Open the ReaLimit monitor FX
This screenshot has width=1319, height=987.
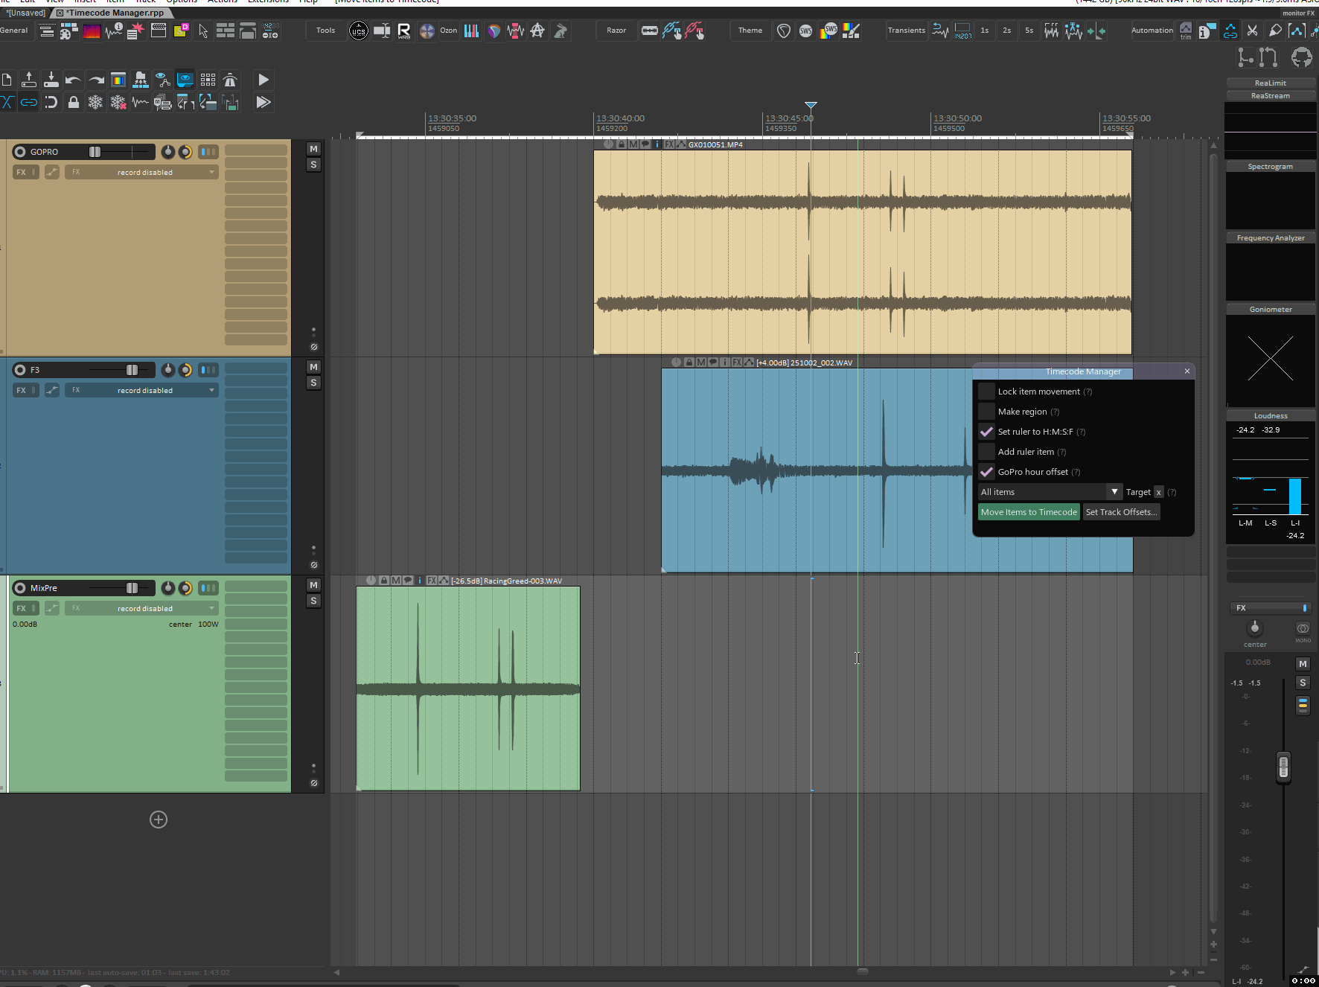pyautogui.click(x=1271, y=83)
